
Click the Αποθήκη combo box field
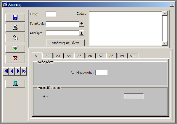(62, 33)
